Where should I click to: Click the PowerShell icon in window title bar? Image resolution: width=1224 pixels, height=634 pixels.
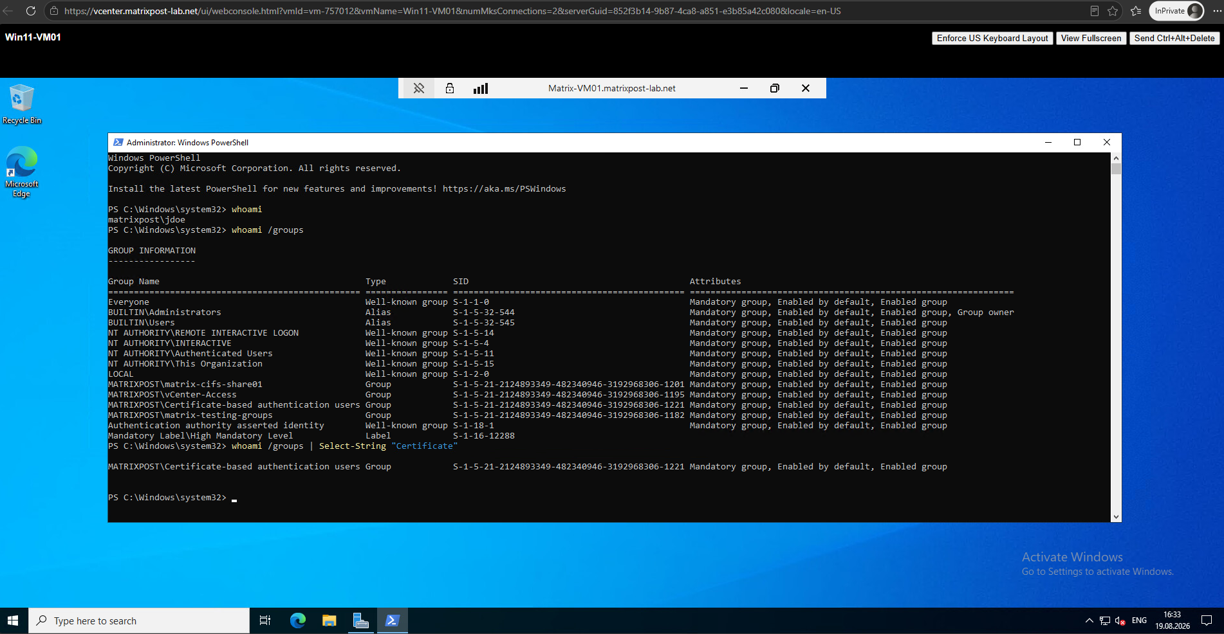coord(118,142)
